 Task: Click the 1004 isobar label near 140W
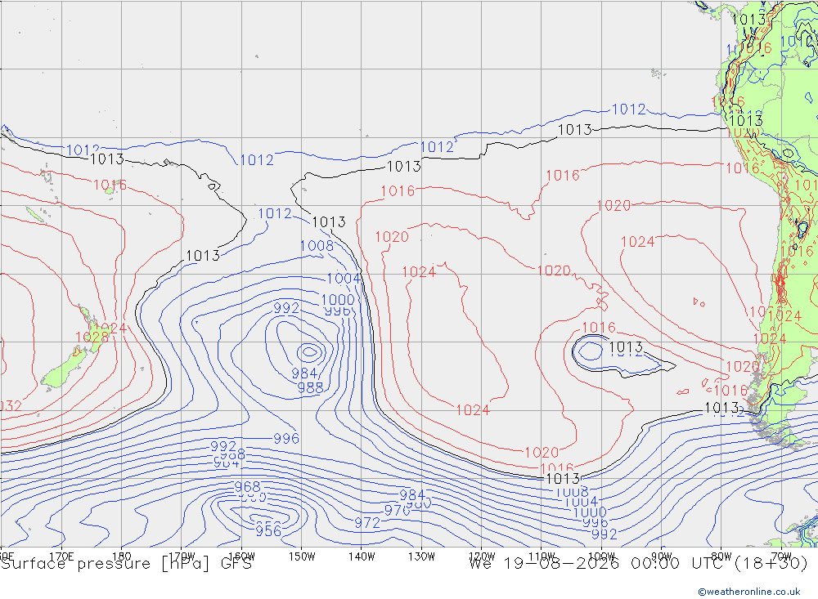pyautogui.click(x=344, y=279)
